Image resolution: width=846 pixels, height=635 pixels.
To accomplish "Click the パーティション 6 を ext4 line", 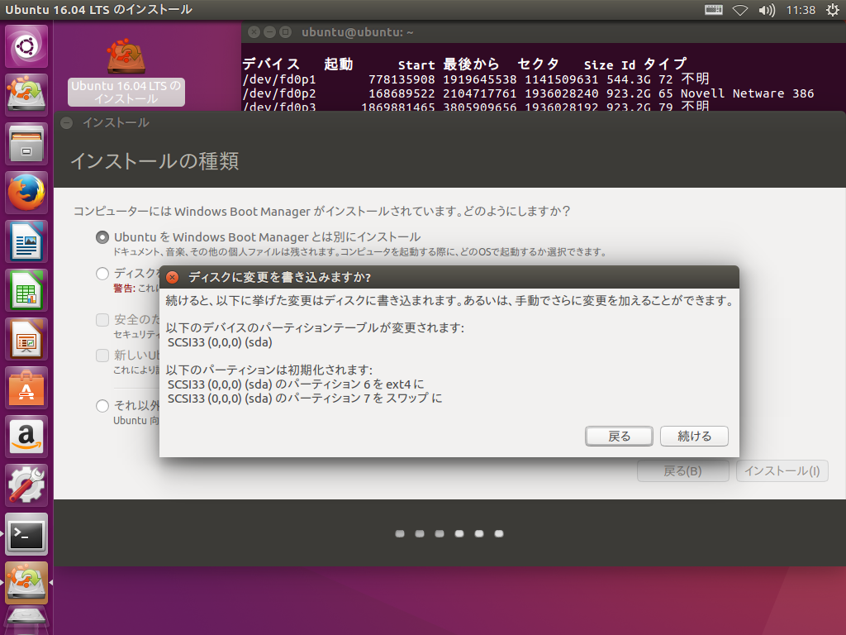I will pyautogui.click(x=296, y=384).
